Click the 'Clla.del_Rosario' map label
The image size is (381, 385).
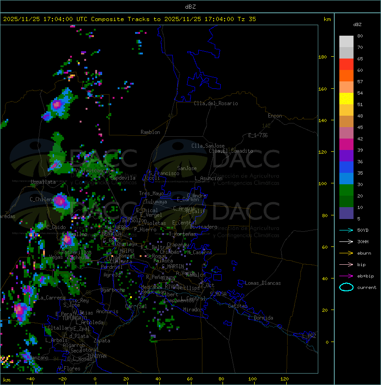click(x=216, y=103)
